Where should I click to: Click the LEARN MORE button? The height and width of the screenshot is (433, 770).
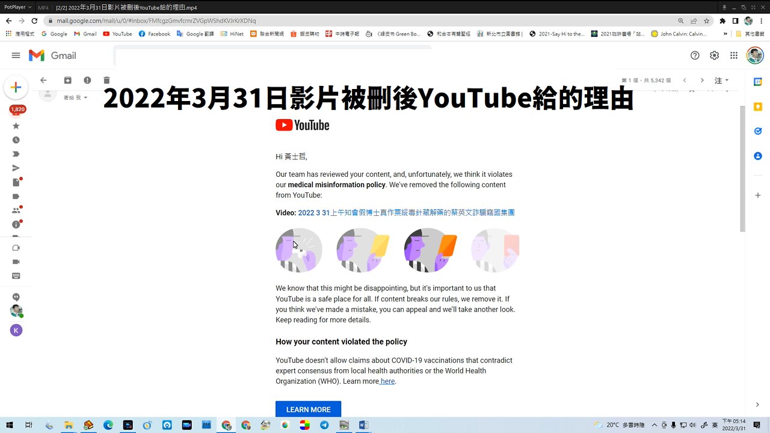[308, 409]
